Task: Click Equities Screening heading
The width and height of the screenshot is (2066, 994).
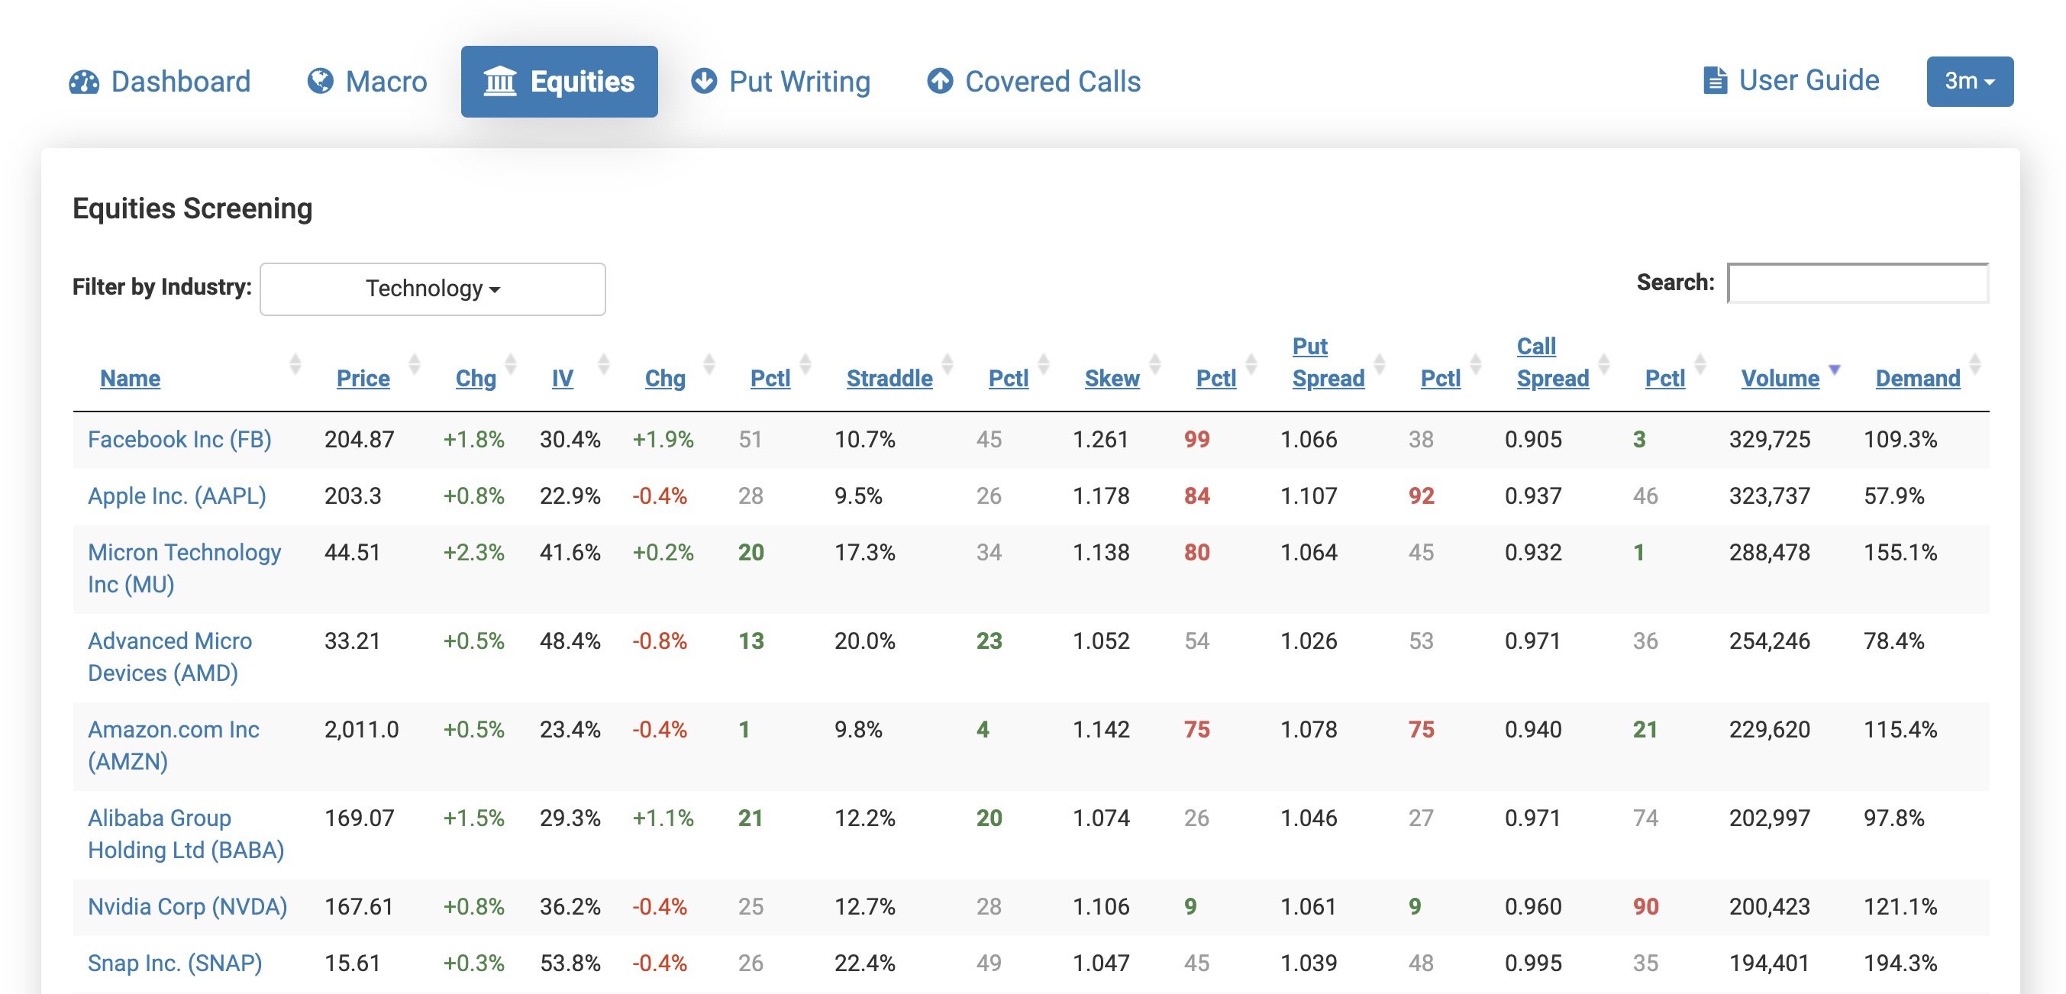Action: (192, 208)
